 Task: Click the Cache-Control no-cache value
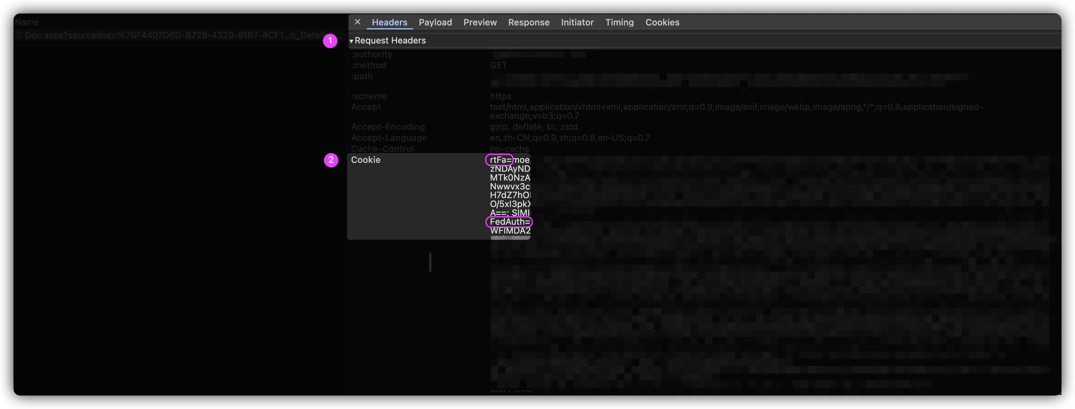pyautogui.click(x=509, y=149)
